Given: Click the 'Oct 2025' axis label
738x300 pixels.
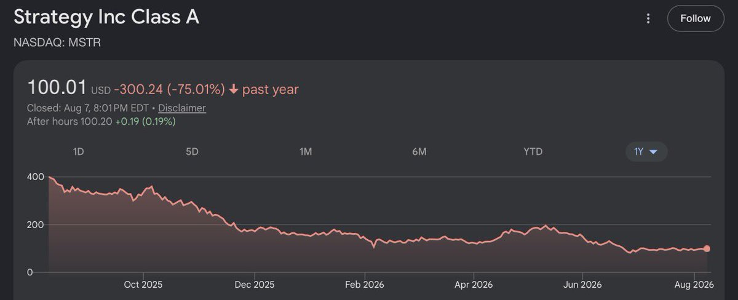Looking at the screenshot, I should [143, 285].
